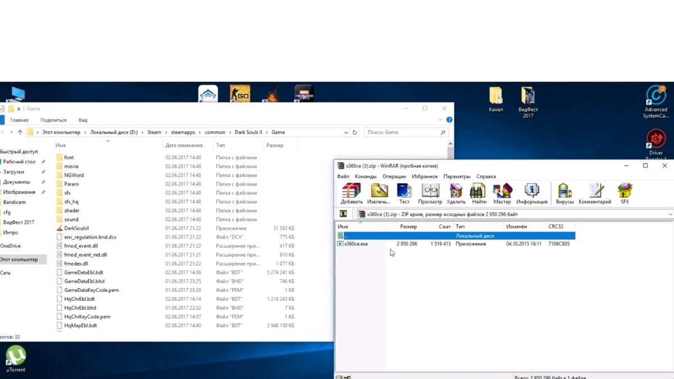Viewport: 674px width, 379px height.
Task: Select Этот компьютер in the Explorer sidebar
Action: [22, 259]
